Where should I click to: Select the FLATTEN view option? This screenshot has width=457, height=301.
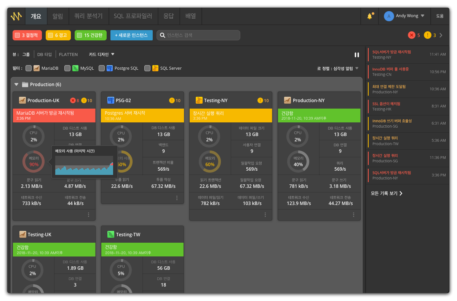click(x=69, y=54)
